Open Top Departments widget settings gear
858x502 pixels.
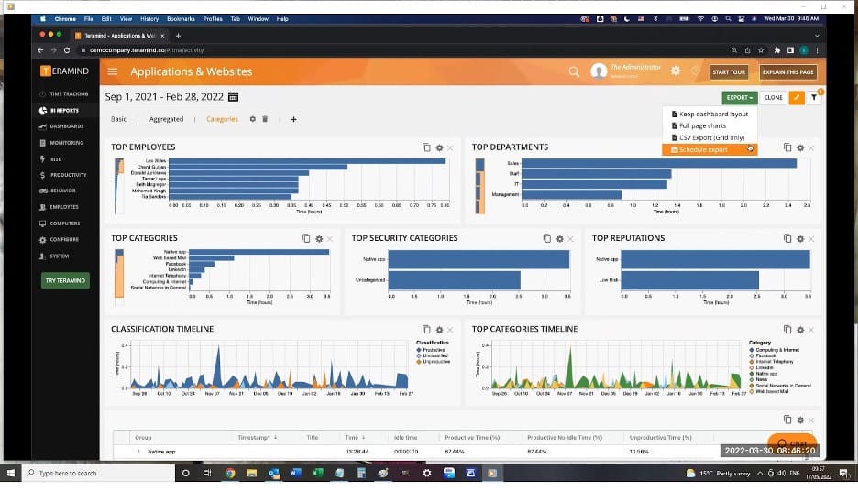pos(800,147)
